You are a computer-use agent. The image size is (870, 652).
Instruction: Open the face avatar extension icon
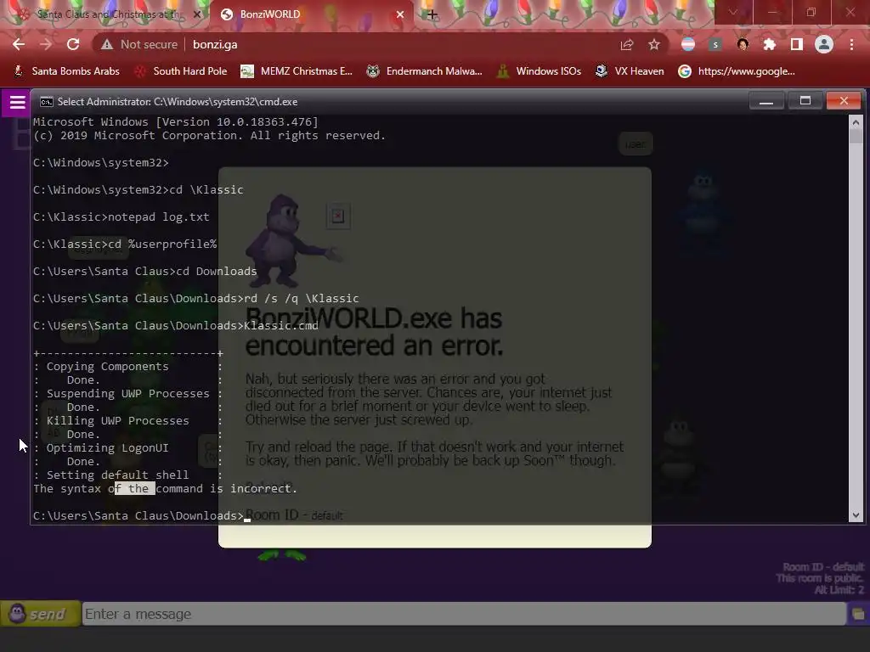click(x=743, y=44)
